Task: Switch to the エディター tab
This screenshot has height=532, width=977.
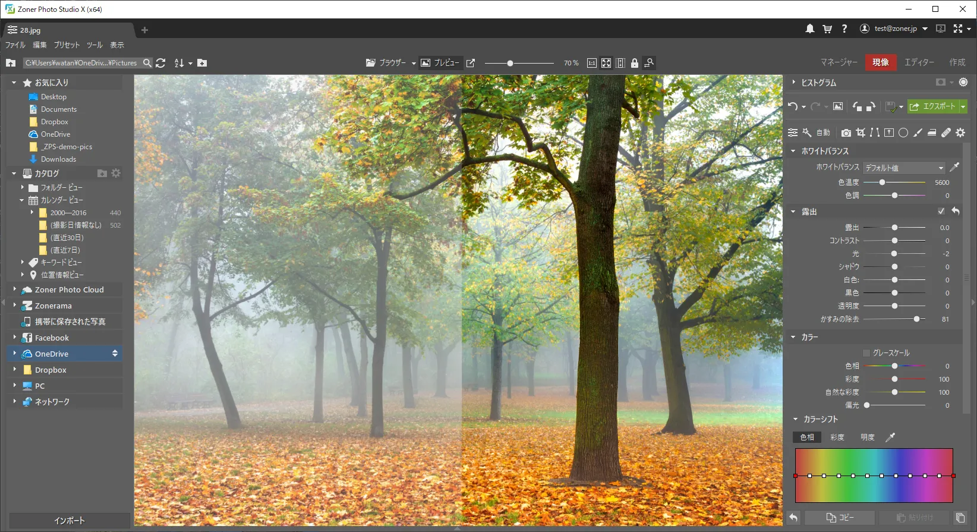Action: coord(919,62)
